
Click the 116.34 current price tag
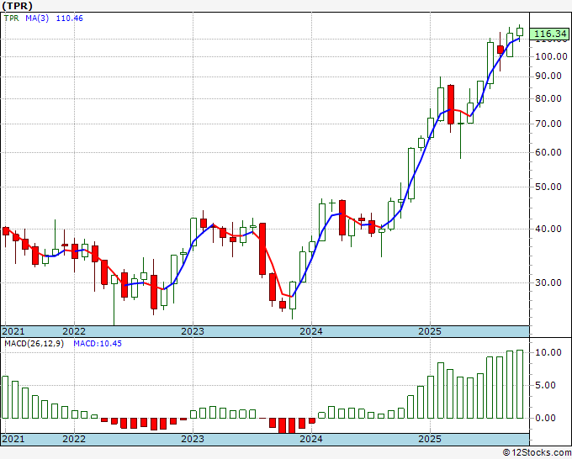click(x=550, y=34)
